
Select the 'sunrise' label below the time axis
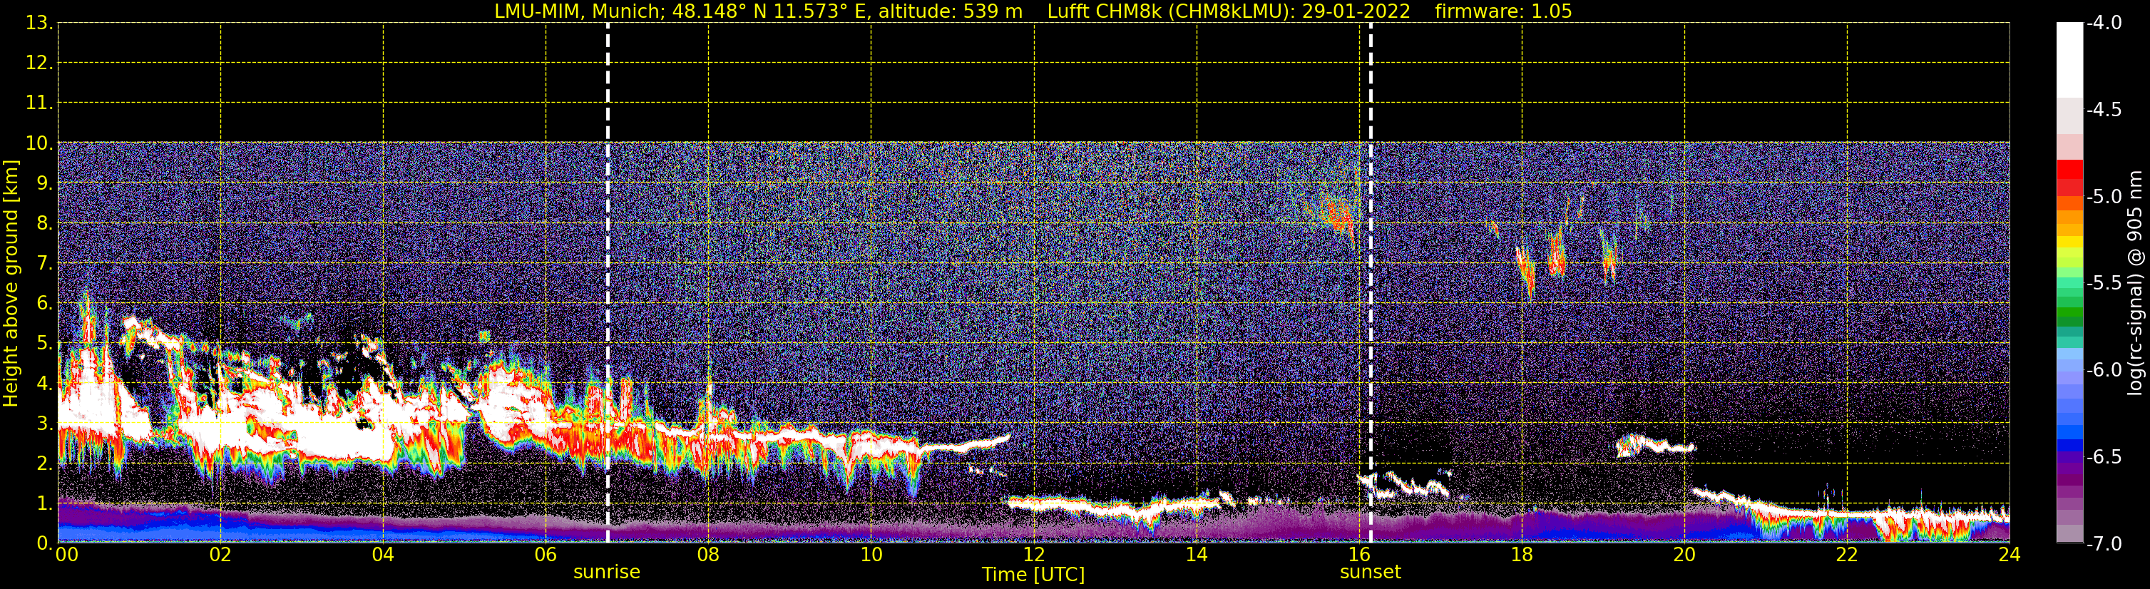pos(607,573)
